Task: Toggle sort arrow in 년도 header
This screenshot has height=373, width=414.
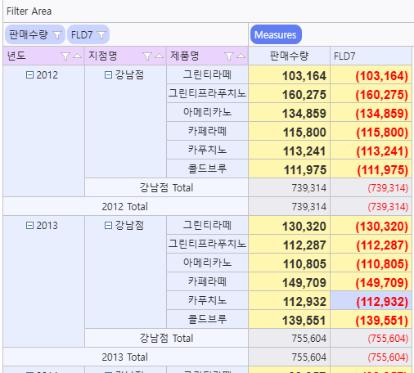Action: [x=78, y=56]
